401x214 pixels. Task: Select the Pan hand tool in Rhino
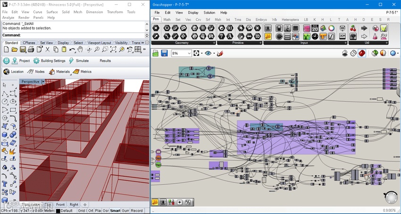(80, 49)
